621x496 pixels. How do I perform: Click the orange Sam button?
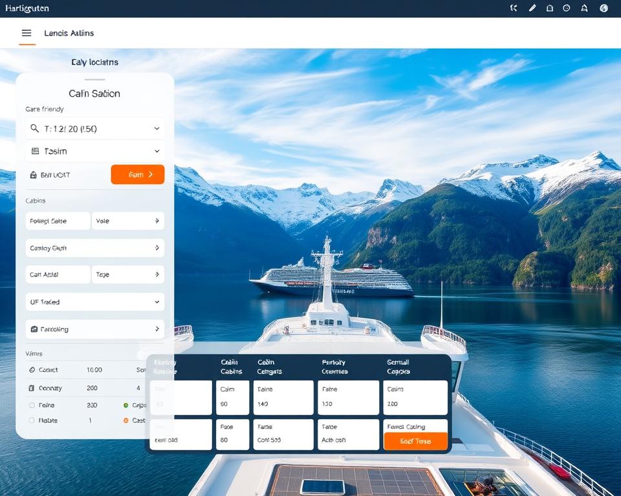137,174
